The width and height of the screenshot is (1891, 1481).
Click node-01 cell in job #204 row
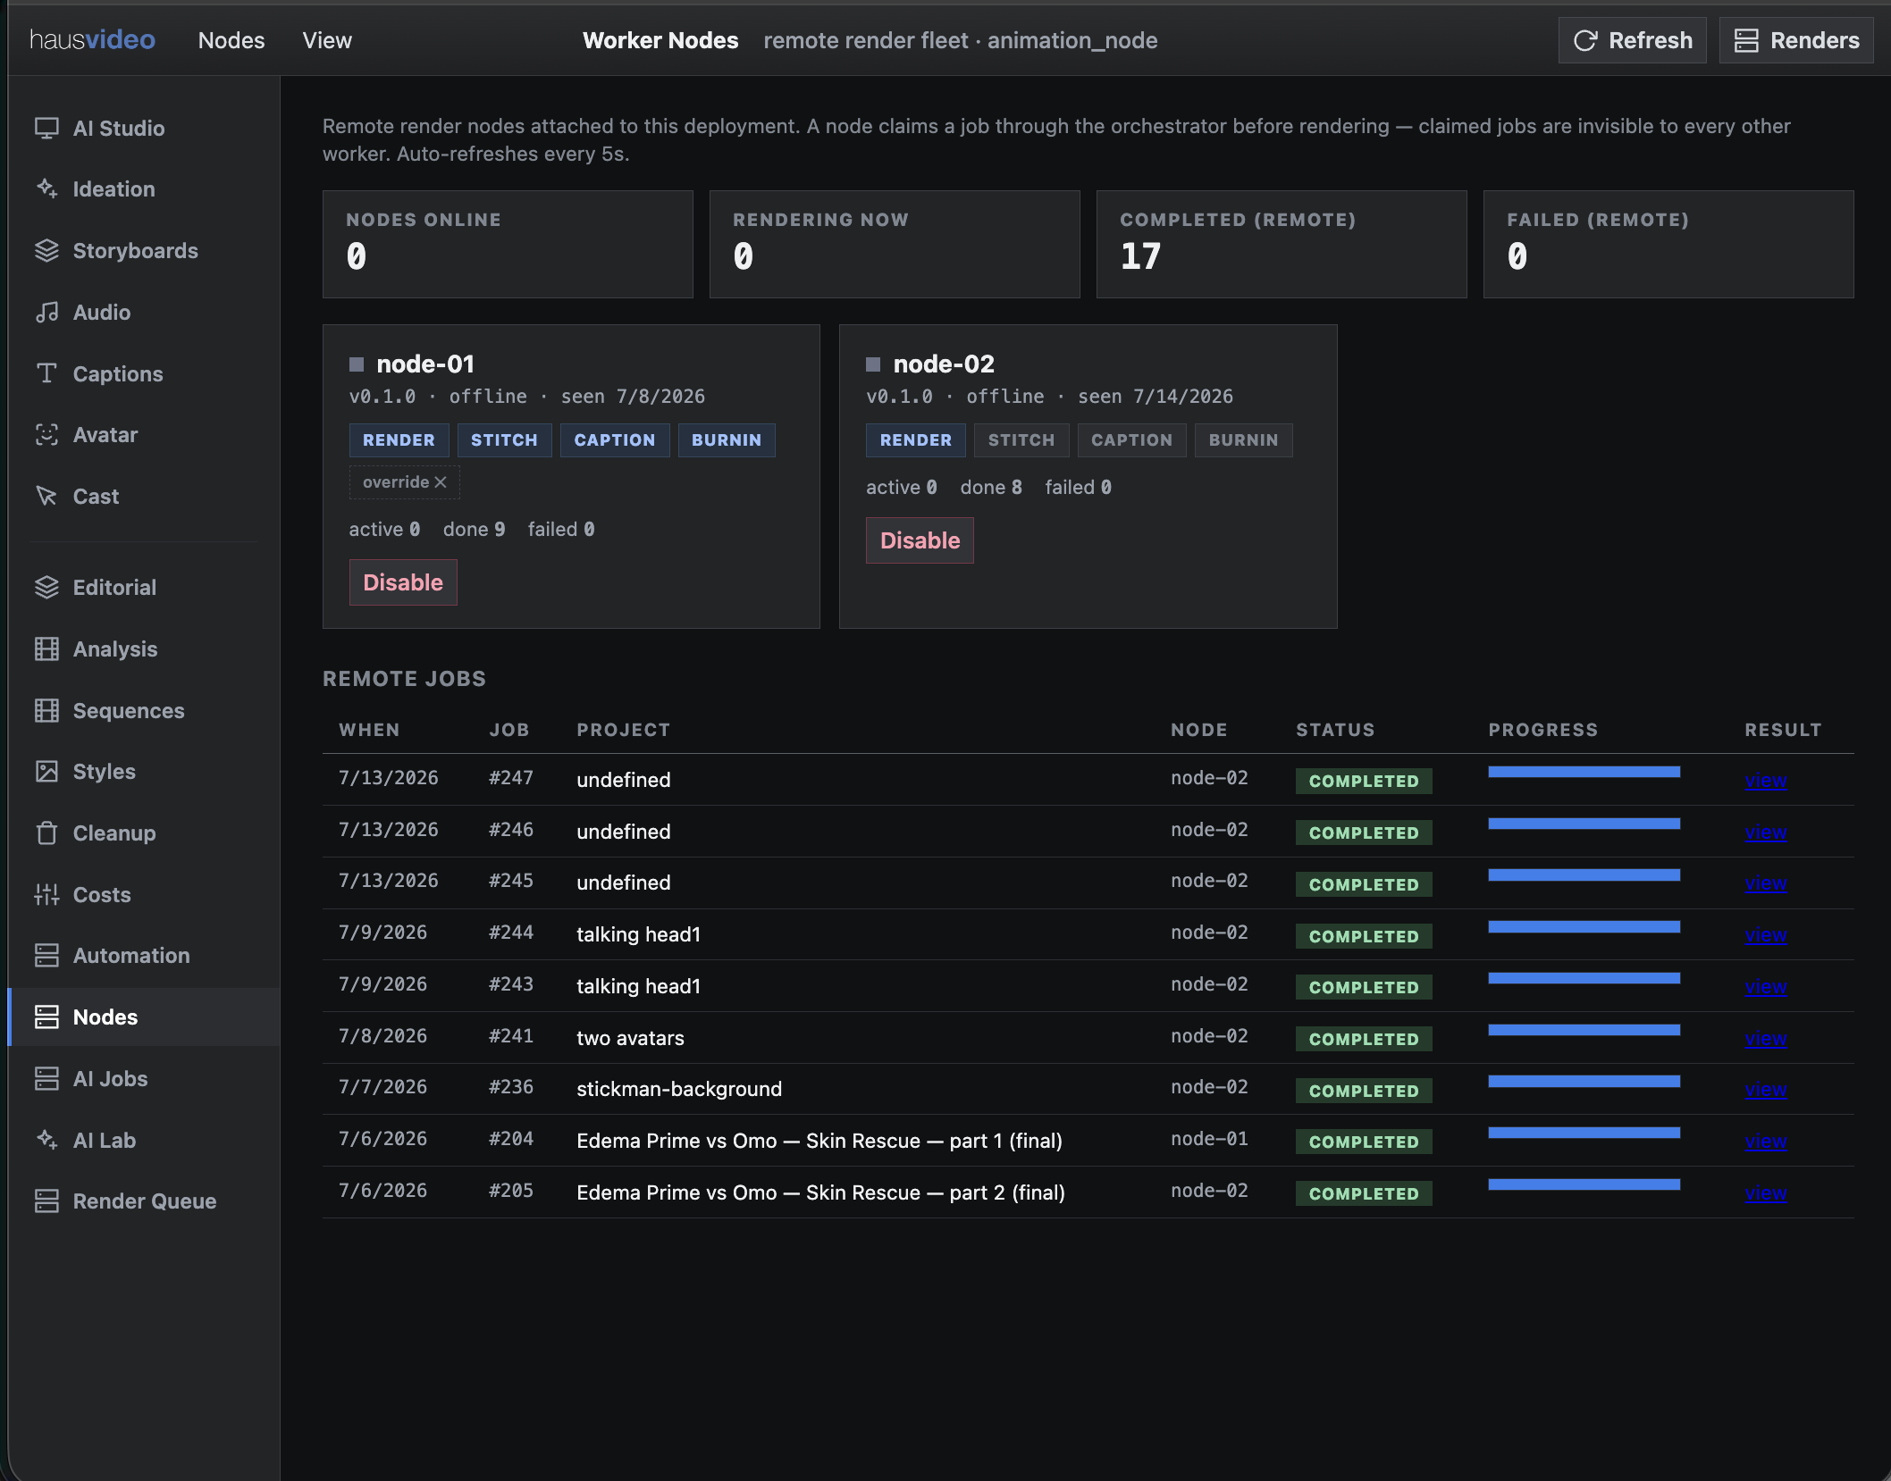(1209, 1139)
